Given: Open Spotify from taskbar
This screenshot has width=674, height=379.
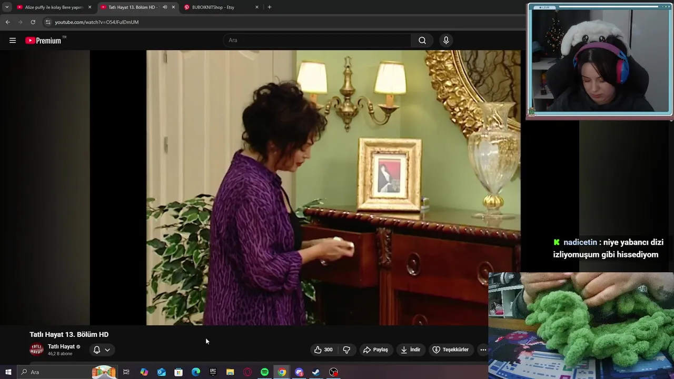Looking at the screenshot, I should click(x=265, y=372).
